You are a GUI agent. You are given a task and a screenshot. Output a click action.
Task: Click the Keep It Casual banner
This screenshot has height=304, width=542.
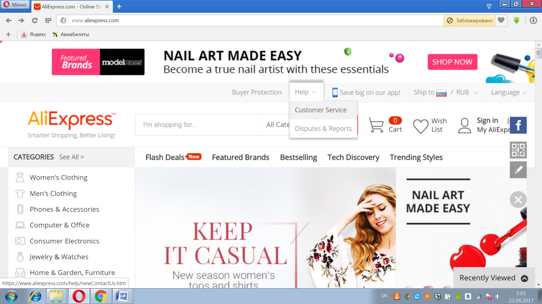point(265,228)
